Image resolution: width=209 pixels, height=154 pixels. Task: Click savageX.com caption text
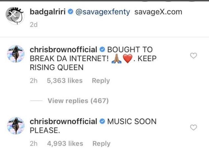(158, 12)
